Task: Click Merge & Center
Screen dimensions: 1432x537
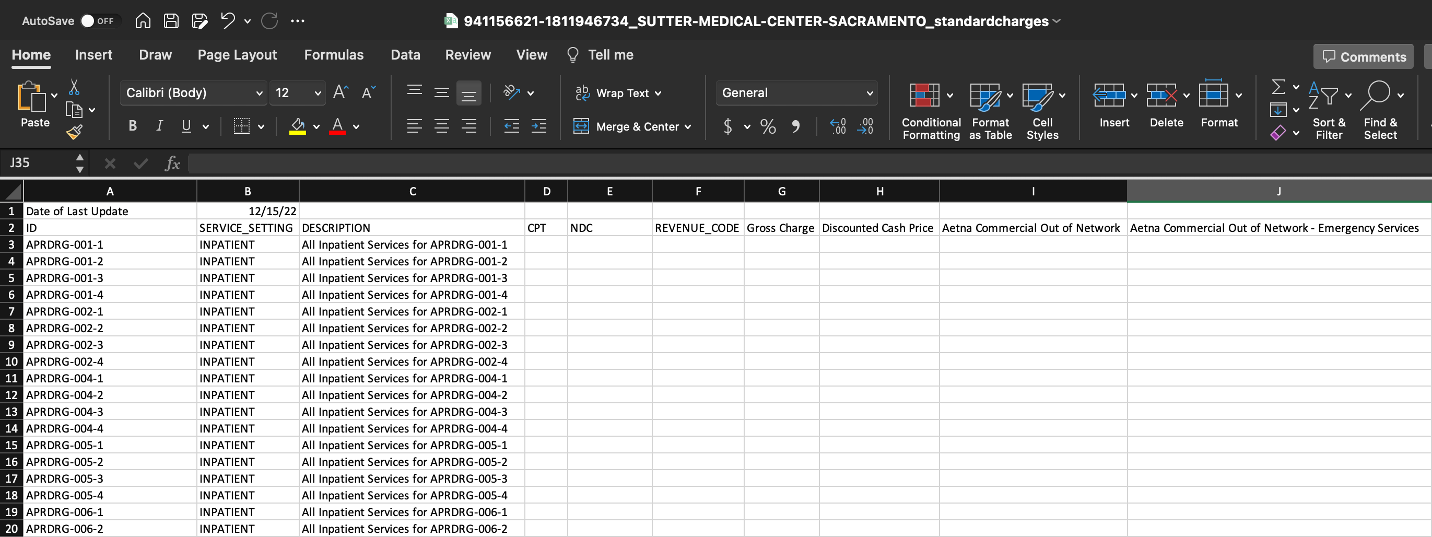Action: point(632,126)
